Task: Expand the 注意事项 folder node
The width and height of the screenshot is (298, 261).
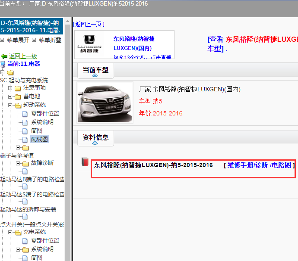Action: [x=10, y=88]
